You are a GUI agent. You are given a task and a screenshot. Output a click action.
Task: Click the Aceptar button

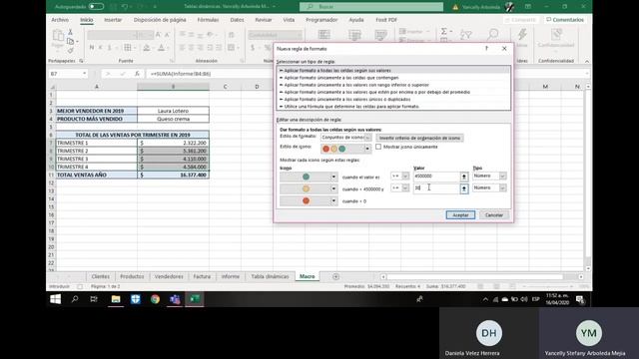click(460, 215)
